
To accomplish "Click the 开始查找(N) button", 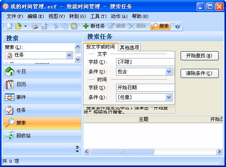I will [200, 56].
